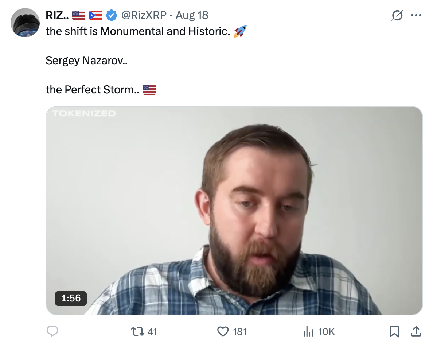Click the rocket emoji in tweet text

click(240, 31)
